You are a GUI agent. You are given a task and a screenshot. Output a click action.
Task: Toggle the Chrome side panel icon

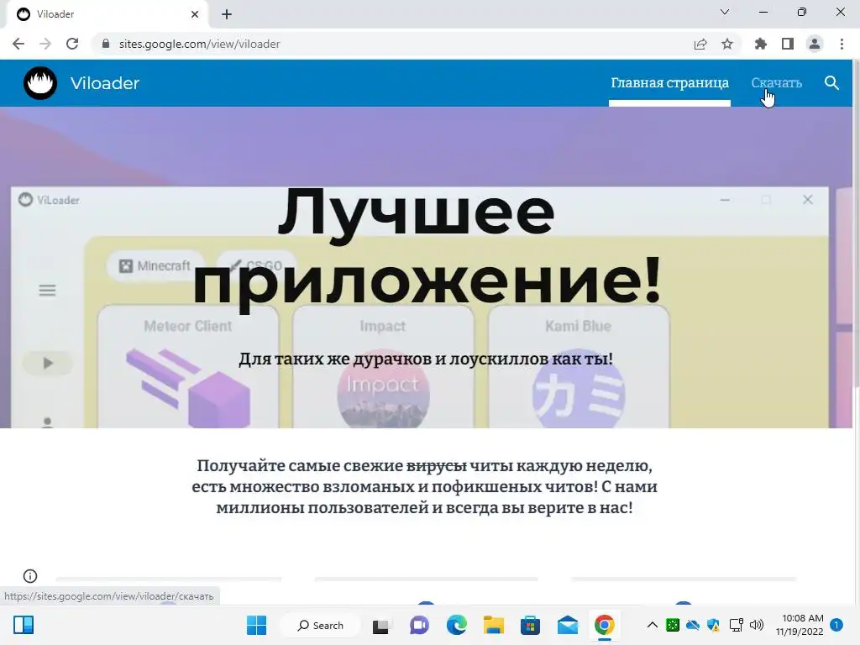pos(788,44)
